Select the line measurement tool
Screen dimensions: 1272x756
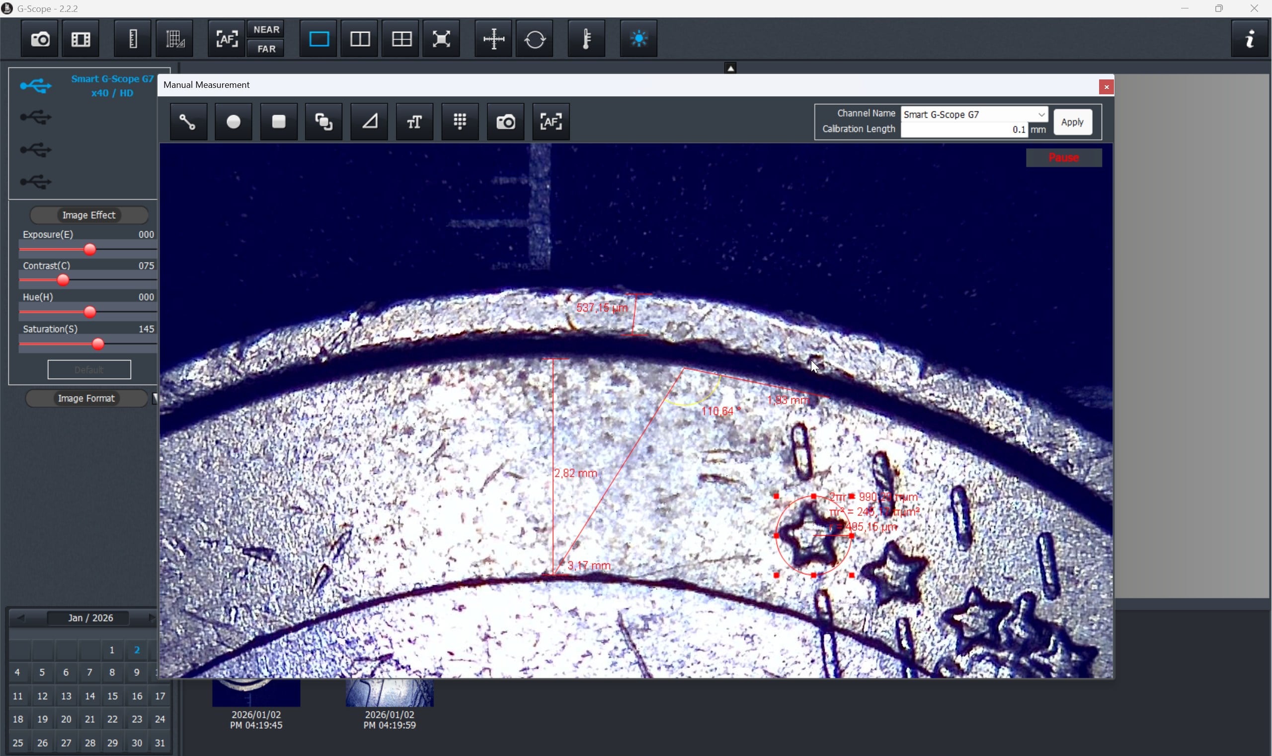point(188,122)
